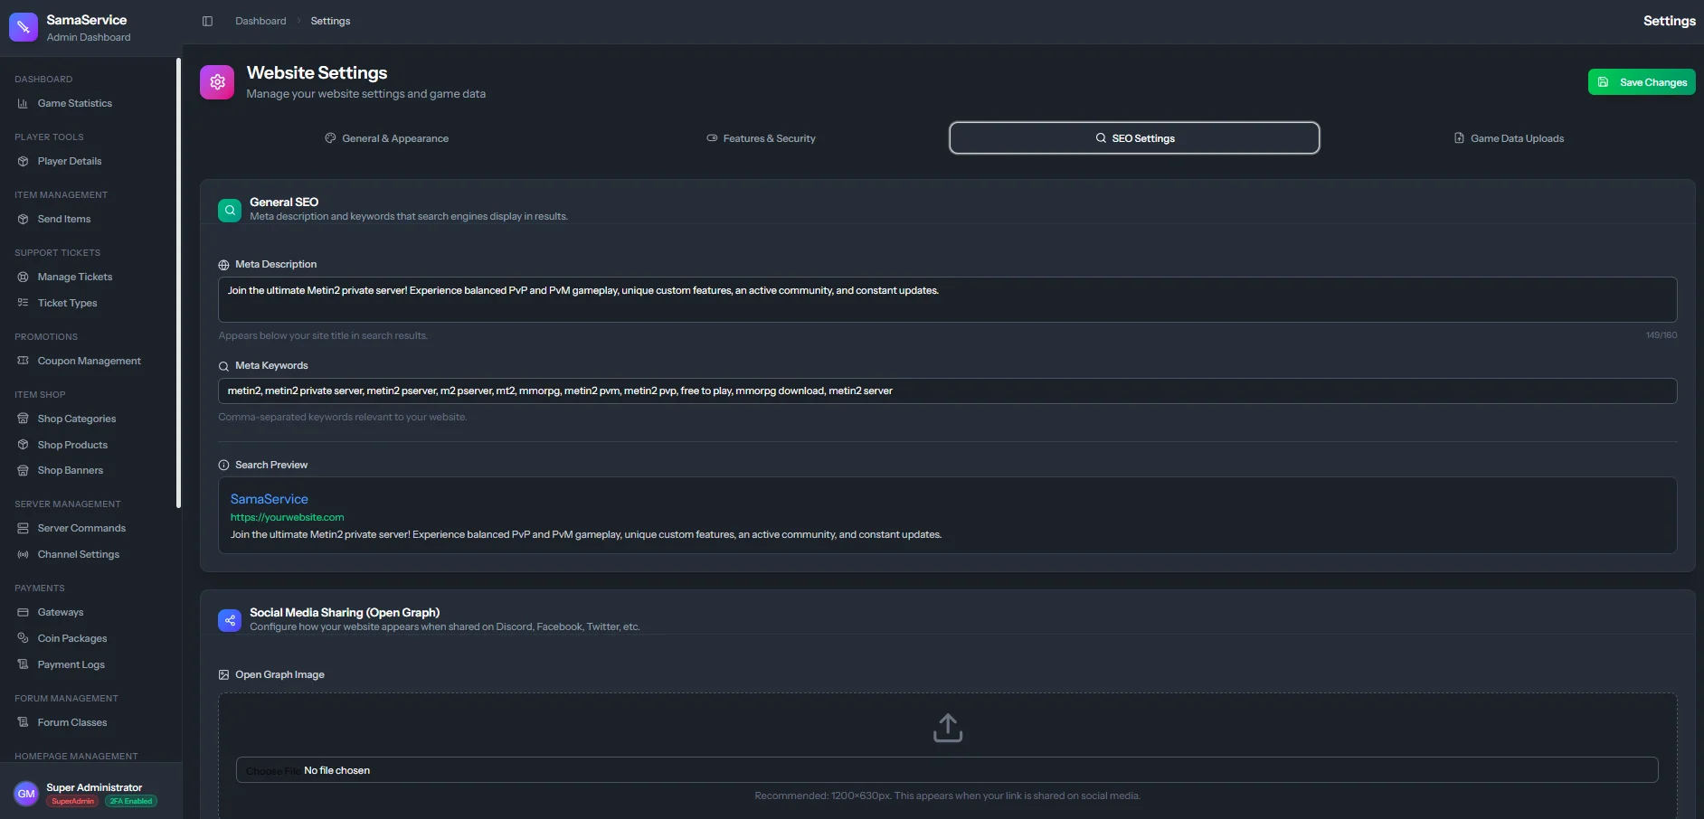Click the Ticket Types list icon
This screenshot has height=819, width=1704.
tap(23, 303)
